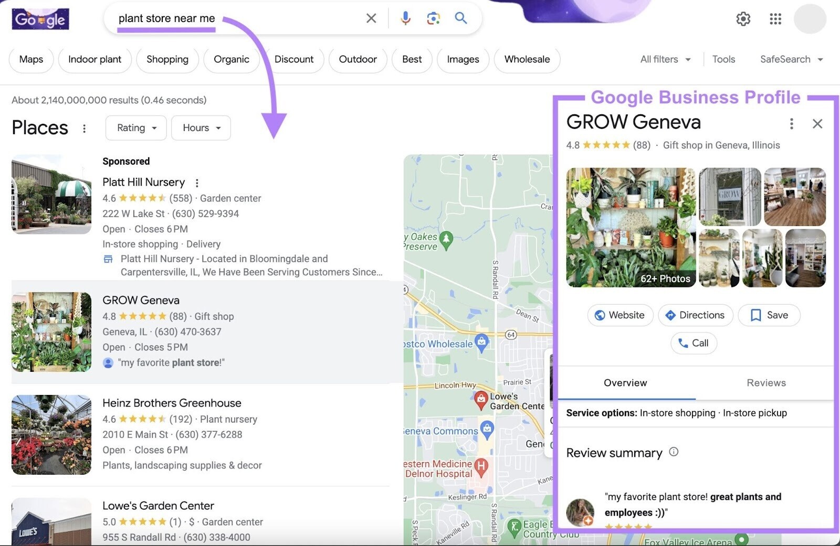Call GROW Geneva
The image size is (840, 546).
[694, 343]
